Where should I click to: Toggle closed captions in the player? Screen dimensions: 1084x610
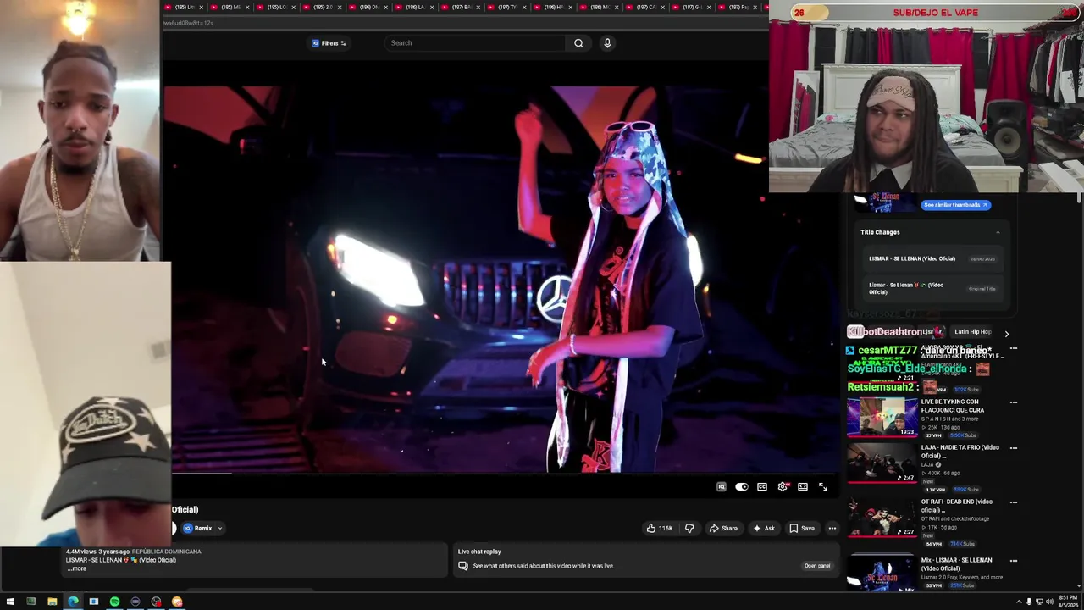[762, 487]
